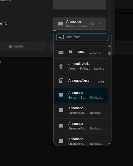Focus the Rechercher search field

(x=82, y=37)
